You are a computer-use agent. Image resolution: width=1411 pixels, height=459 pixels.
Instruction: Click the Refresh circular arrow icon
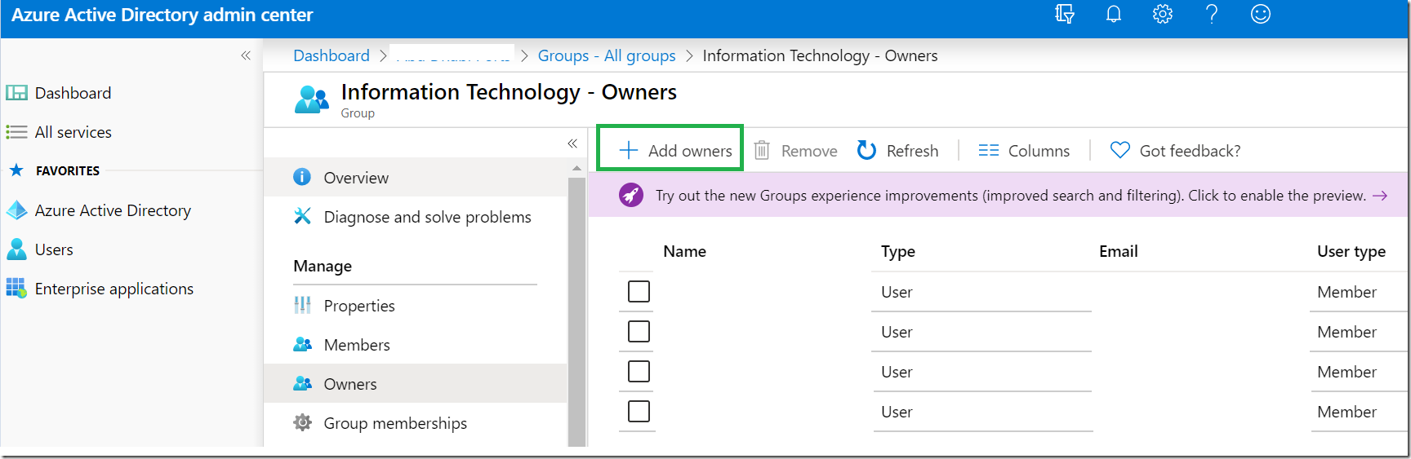tap(866, 150)
